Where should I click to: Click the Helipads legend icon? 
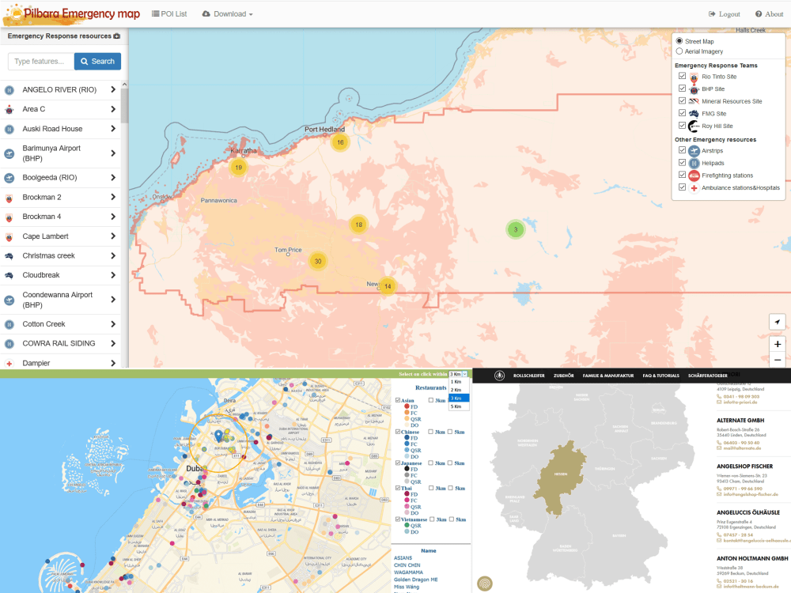tap(694, 163)
